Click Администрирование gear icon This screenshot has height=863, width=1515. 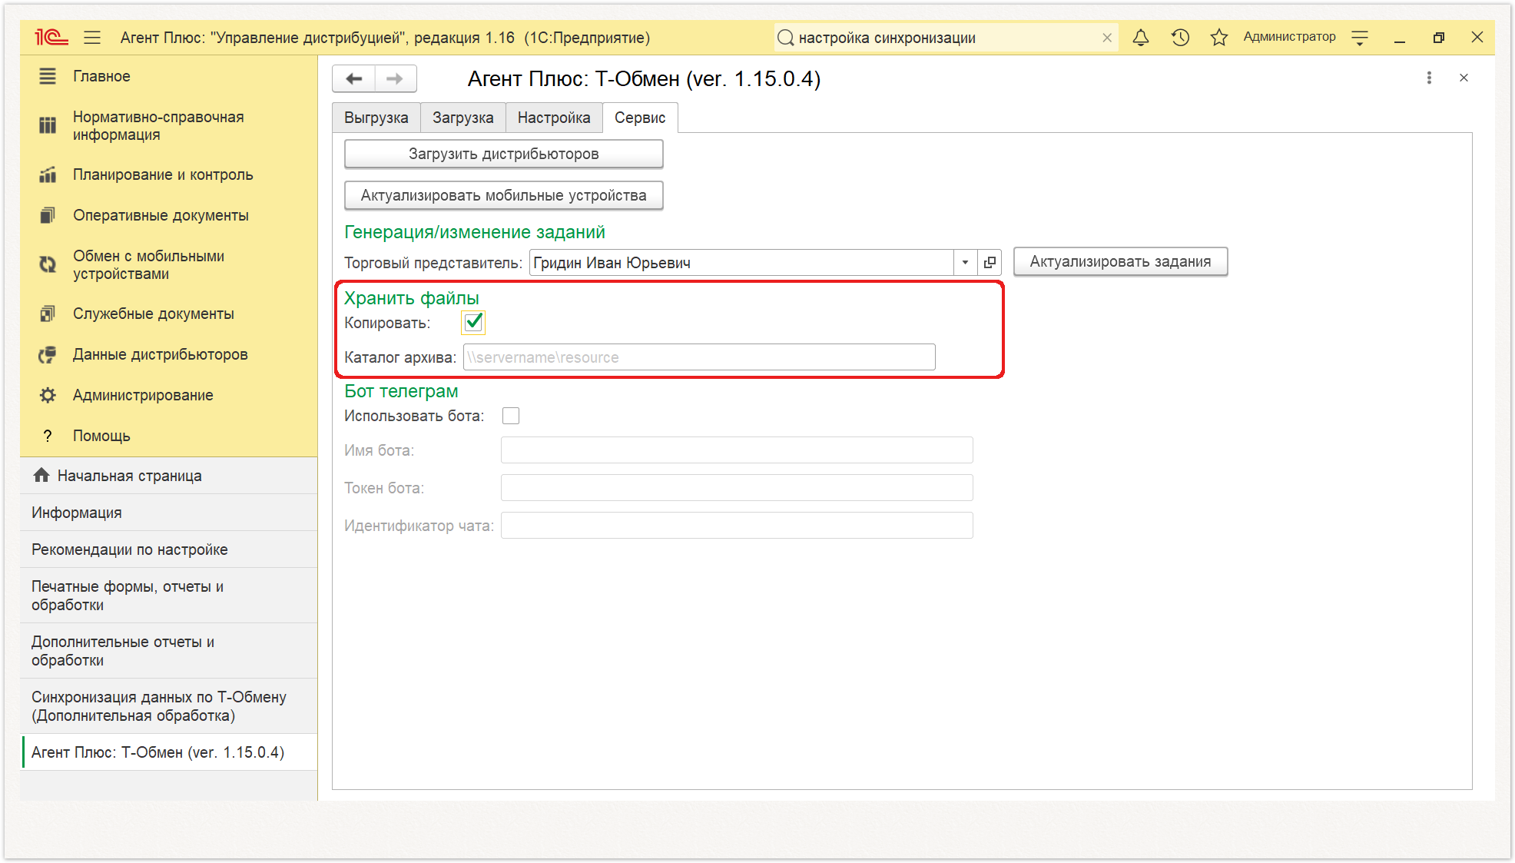tap(48, 395)
